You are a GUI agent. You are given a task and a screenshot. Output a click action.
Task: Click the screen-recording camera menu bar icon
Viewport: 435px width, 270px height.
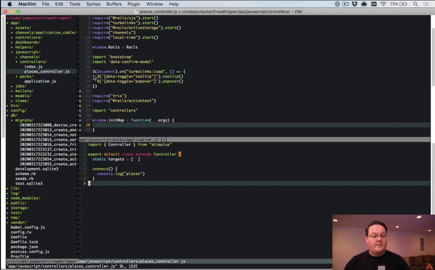[345, 4]
